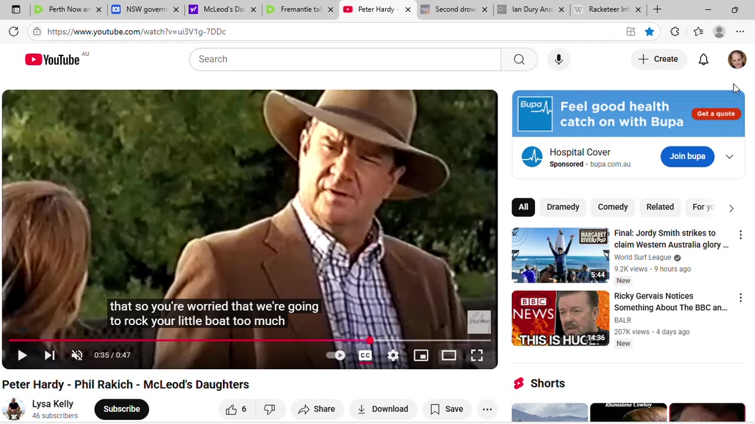Image resolution: width=755 pixels, height=424 pixels.
Task: Toggle favorite star for this page
Action: tap(649, 32)
